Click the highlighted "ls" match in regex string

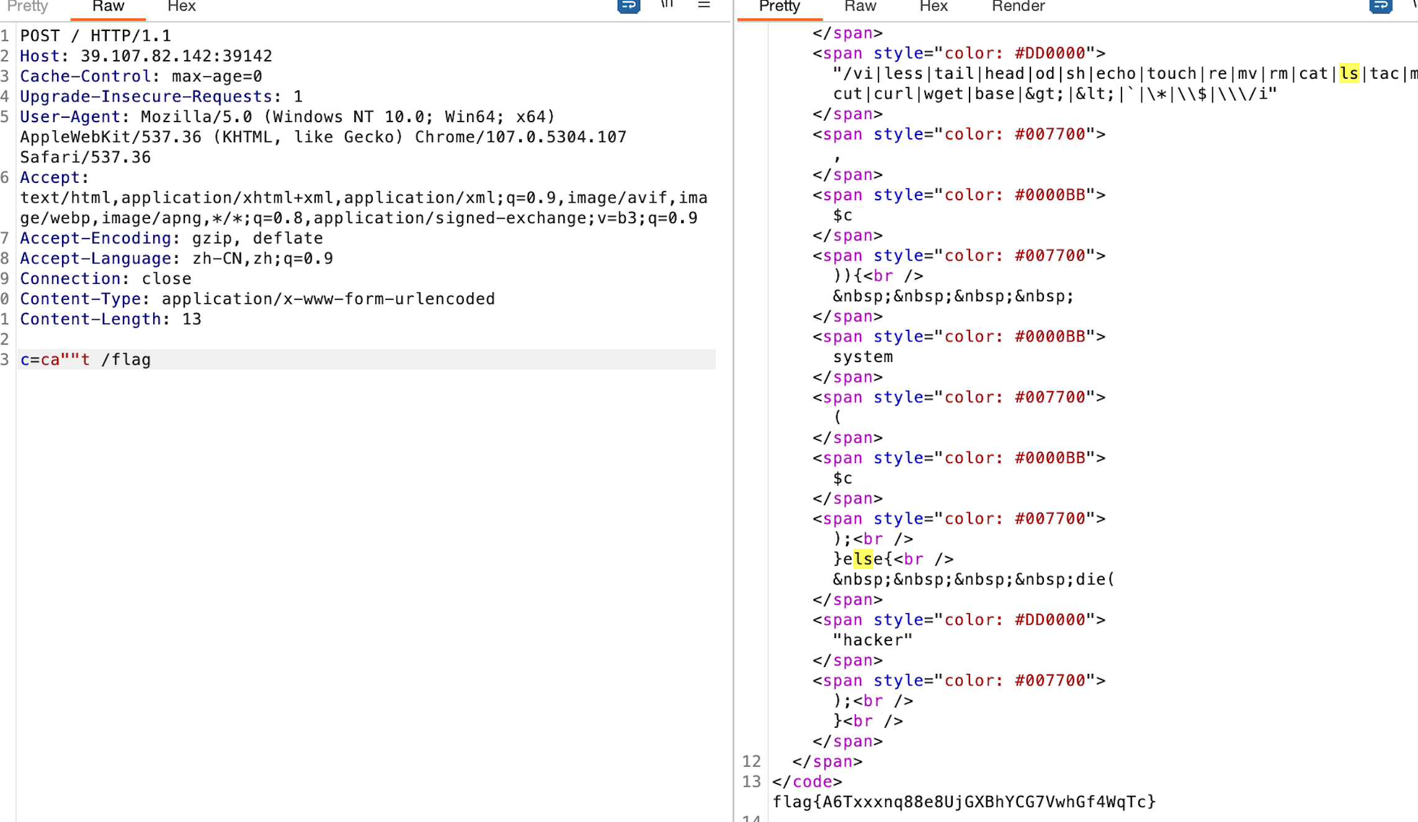[x=1349, y=74]
